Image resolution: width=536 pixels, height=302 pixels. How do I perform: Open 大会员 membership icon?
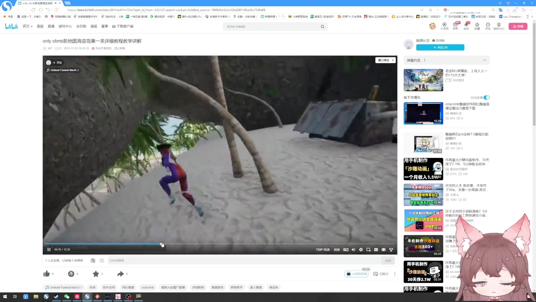(444, 26)
